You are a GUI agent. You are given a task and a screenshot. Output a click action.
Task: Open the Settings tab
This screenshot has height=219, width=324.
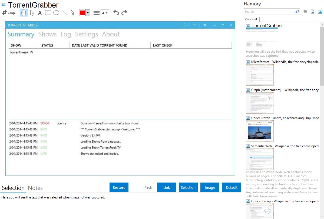coord(87,34)
